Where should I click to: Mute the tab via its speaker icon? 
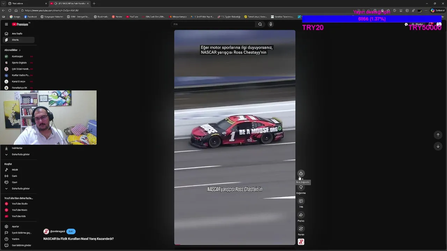(56, 3)
